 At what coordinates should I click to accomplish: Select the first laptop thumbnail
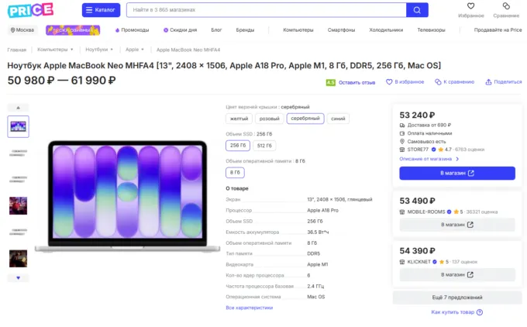tap(18, 126)
